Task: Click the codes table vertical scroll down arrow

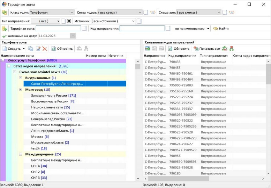Action: click(268, 173)
